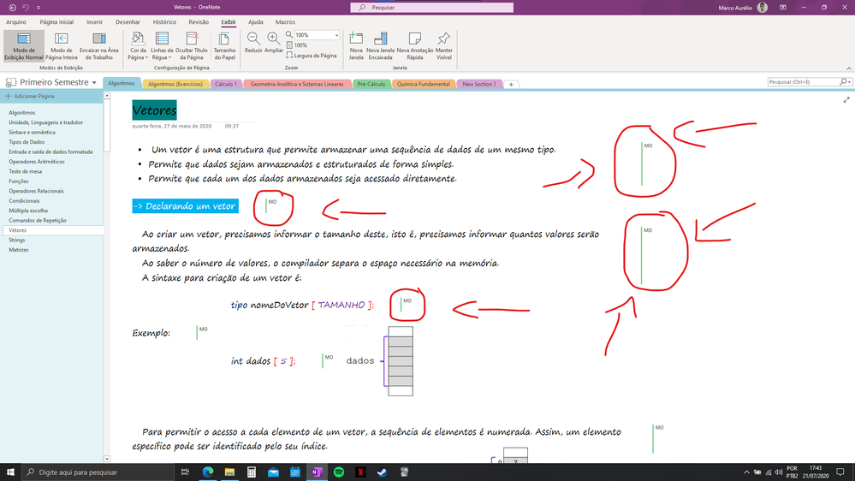855x481 pixels.
Task: Open the Macros ribbon tab
Action: click(285, 21)
